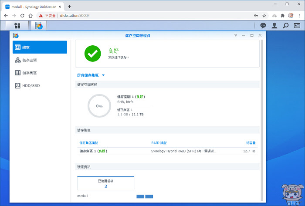Reload the page with refresh icon
This screenshot has height=206, width=305.
(22, 16)
